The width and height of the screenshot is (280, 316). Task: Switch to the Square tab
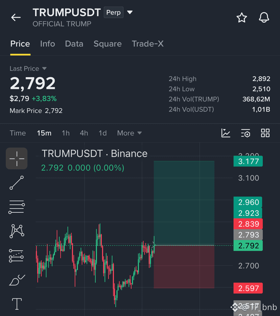tap(108, 44)
